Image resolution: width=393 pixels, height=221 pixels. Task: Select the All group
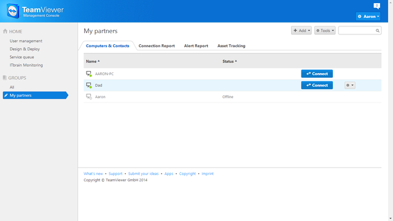[x=12, y=87]
